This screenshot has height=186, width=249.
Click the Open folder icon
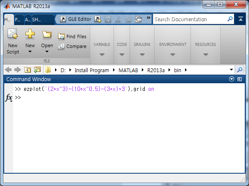[x=47, y=34]
